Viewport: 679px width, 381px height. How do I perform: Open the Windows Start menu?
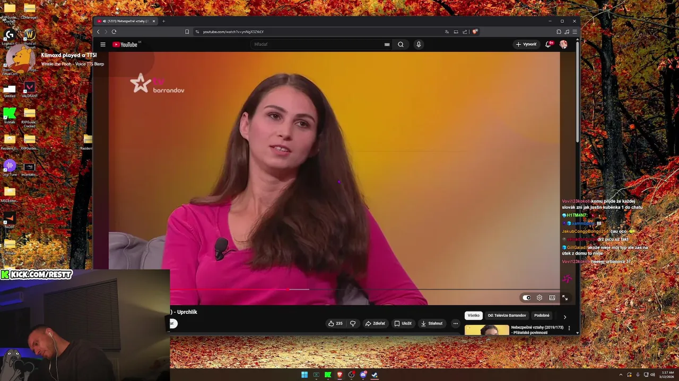304,375
